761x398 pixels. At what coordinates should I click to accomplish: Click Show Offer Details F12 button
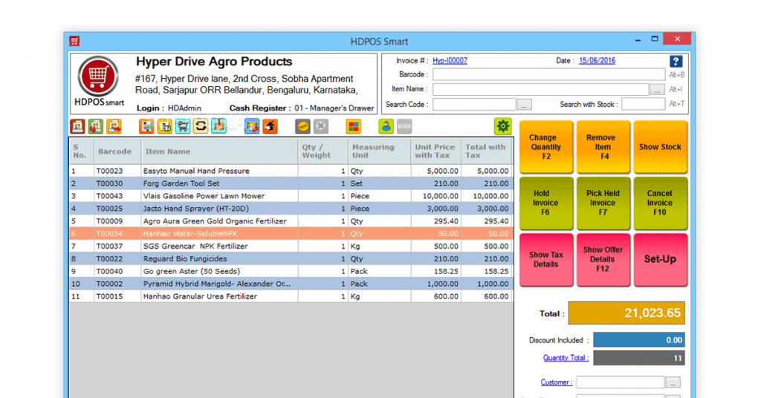tap(603, 259)
